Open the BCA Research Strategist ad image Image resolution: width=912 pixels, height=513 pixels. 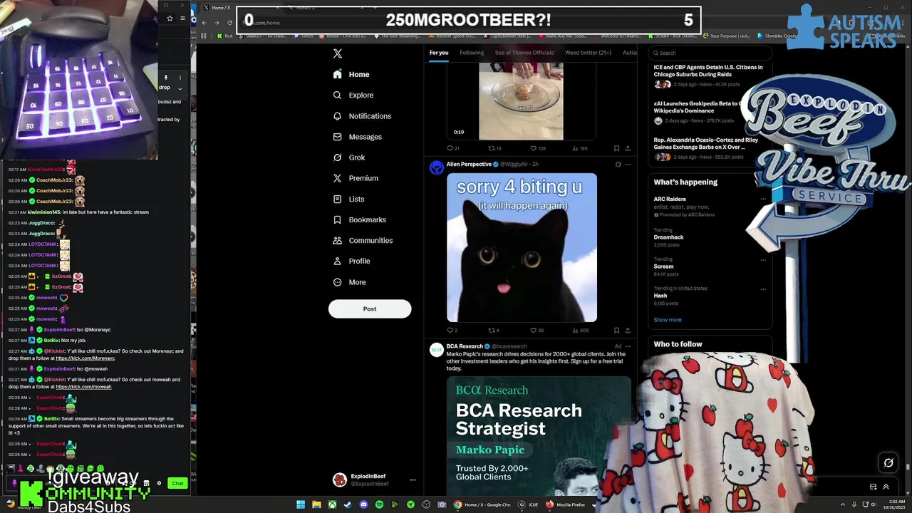(539, 436)
